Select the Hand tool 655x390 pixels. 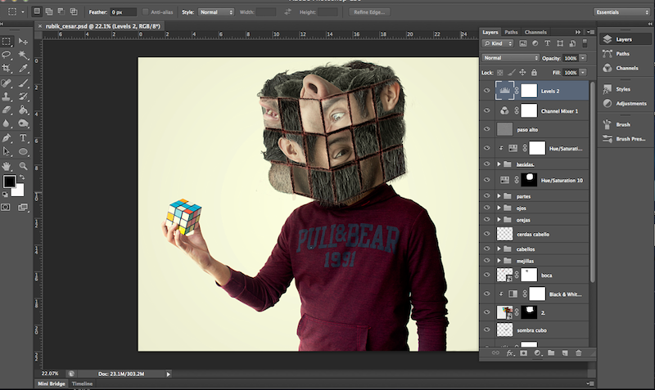[7, 166]
